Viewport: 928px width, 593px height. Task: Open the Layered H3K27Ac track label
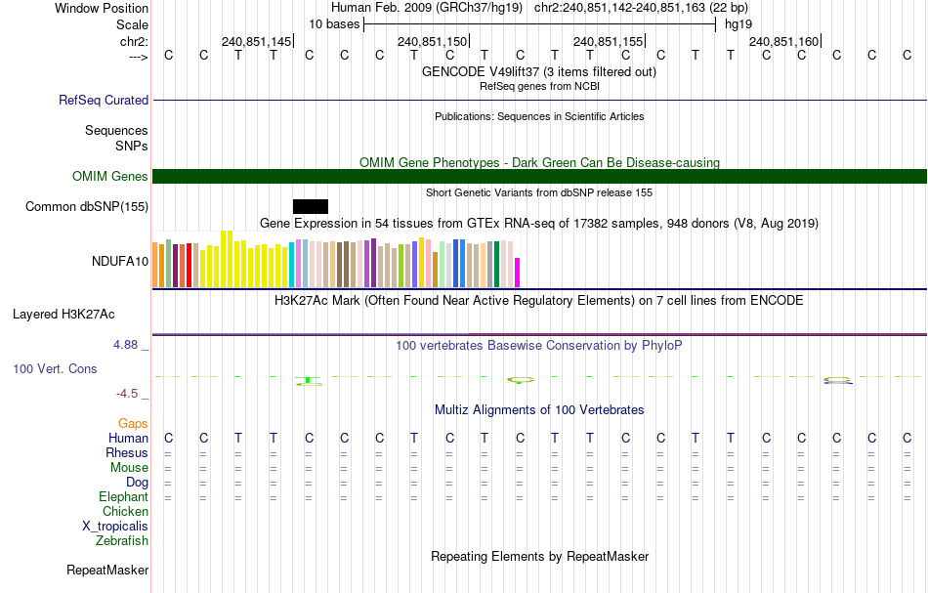pos(63,315)
